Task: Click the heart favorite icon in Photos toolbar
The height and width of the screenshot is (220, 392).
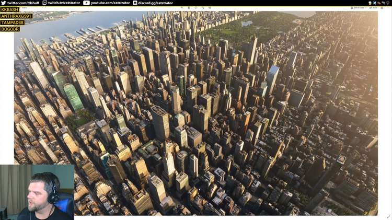Action: (196, 8)
